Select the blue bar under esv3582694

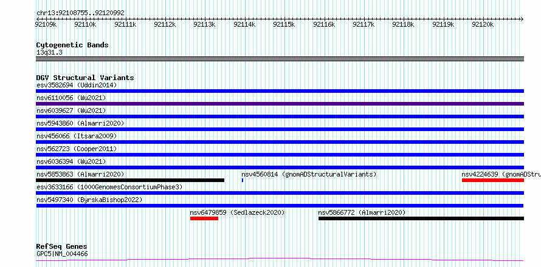tap(280, 91)
